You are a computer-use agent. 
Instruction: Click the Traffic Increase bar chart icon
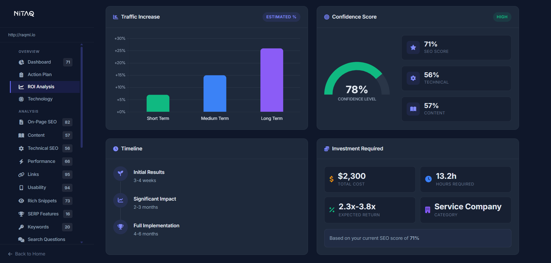click(x=116, y=17)
